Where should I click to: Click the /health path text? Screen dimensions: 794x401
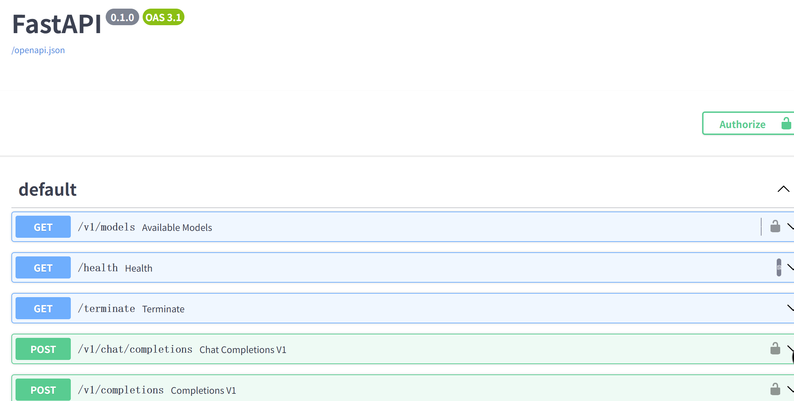pyautogui.click(x=98, y=268)
